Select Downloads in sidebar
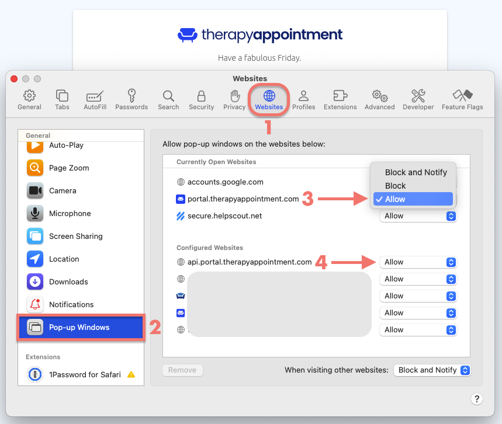Image resolution: width=502 pixels, height=424 pixels. tap(81, 281)
